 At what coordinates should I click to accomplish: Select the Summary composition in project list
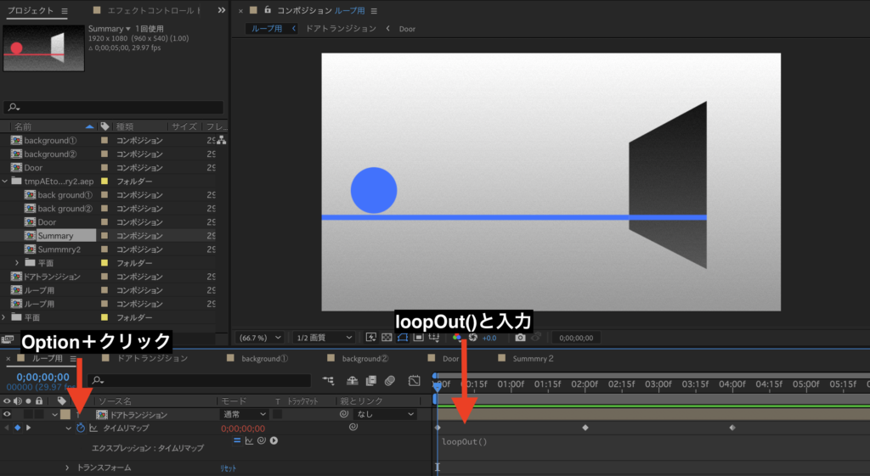point(55,236)
